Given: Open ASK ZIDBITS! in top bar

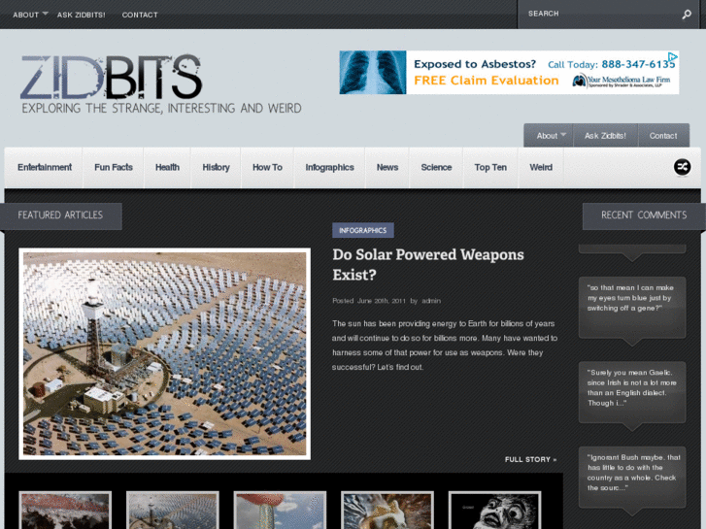Looking at the screenshot, I should click(81, 15).
